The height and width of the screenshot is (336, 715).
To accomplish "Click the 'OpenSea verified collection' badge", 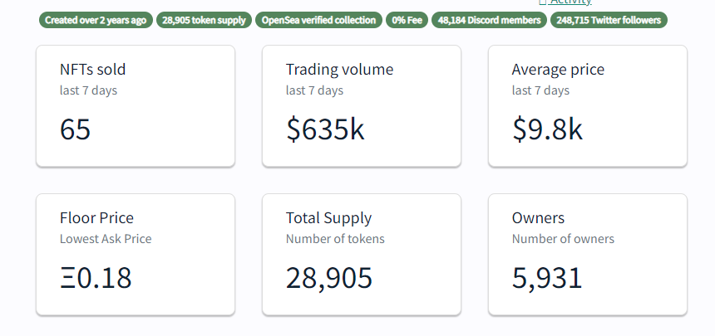I will 318,20.
